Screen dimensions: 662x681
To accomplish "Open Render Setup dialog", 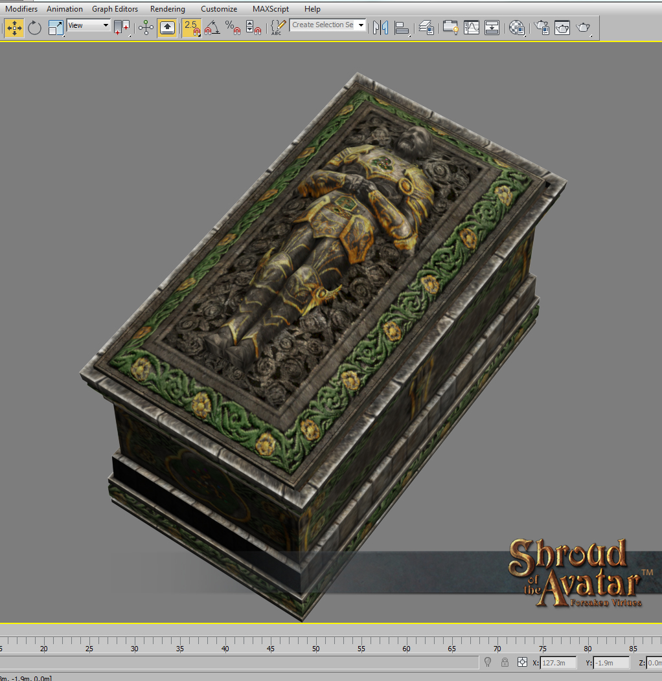I will click(x=540, y=27).
